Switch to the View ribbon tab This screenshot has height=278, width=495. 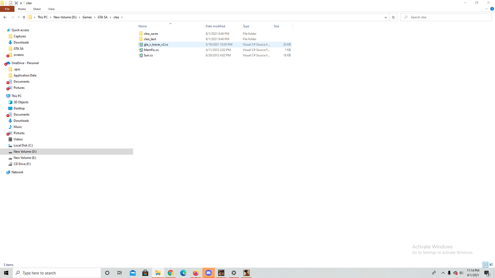[x=51, y=9]
